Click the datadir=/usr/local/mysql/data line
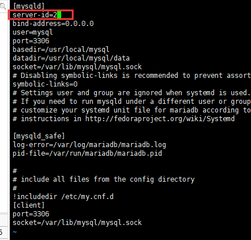This screenshot has height=240, width=251. [71, 58]
